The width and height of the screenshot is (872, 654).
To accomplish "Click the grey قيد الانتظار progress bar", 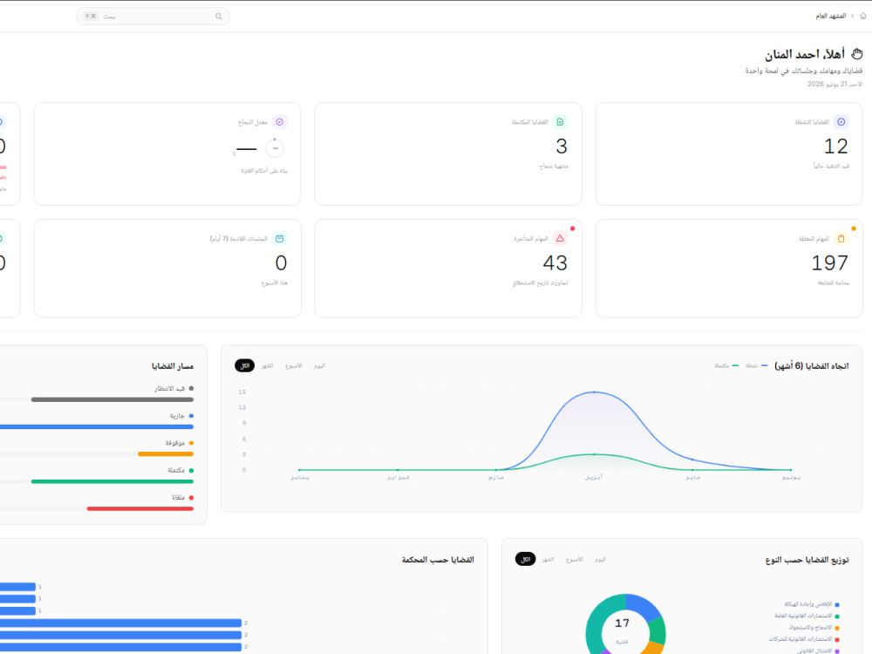I will (112, 399).
